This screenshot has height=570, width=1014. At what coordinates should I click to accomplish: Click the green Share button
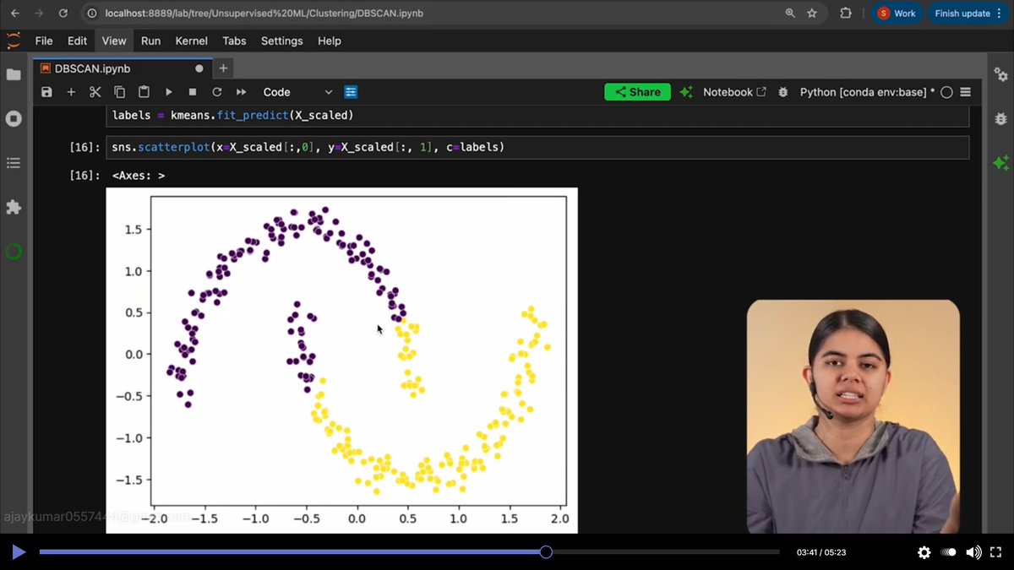pos(638,92)
